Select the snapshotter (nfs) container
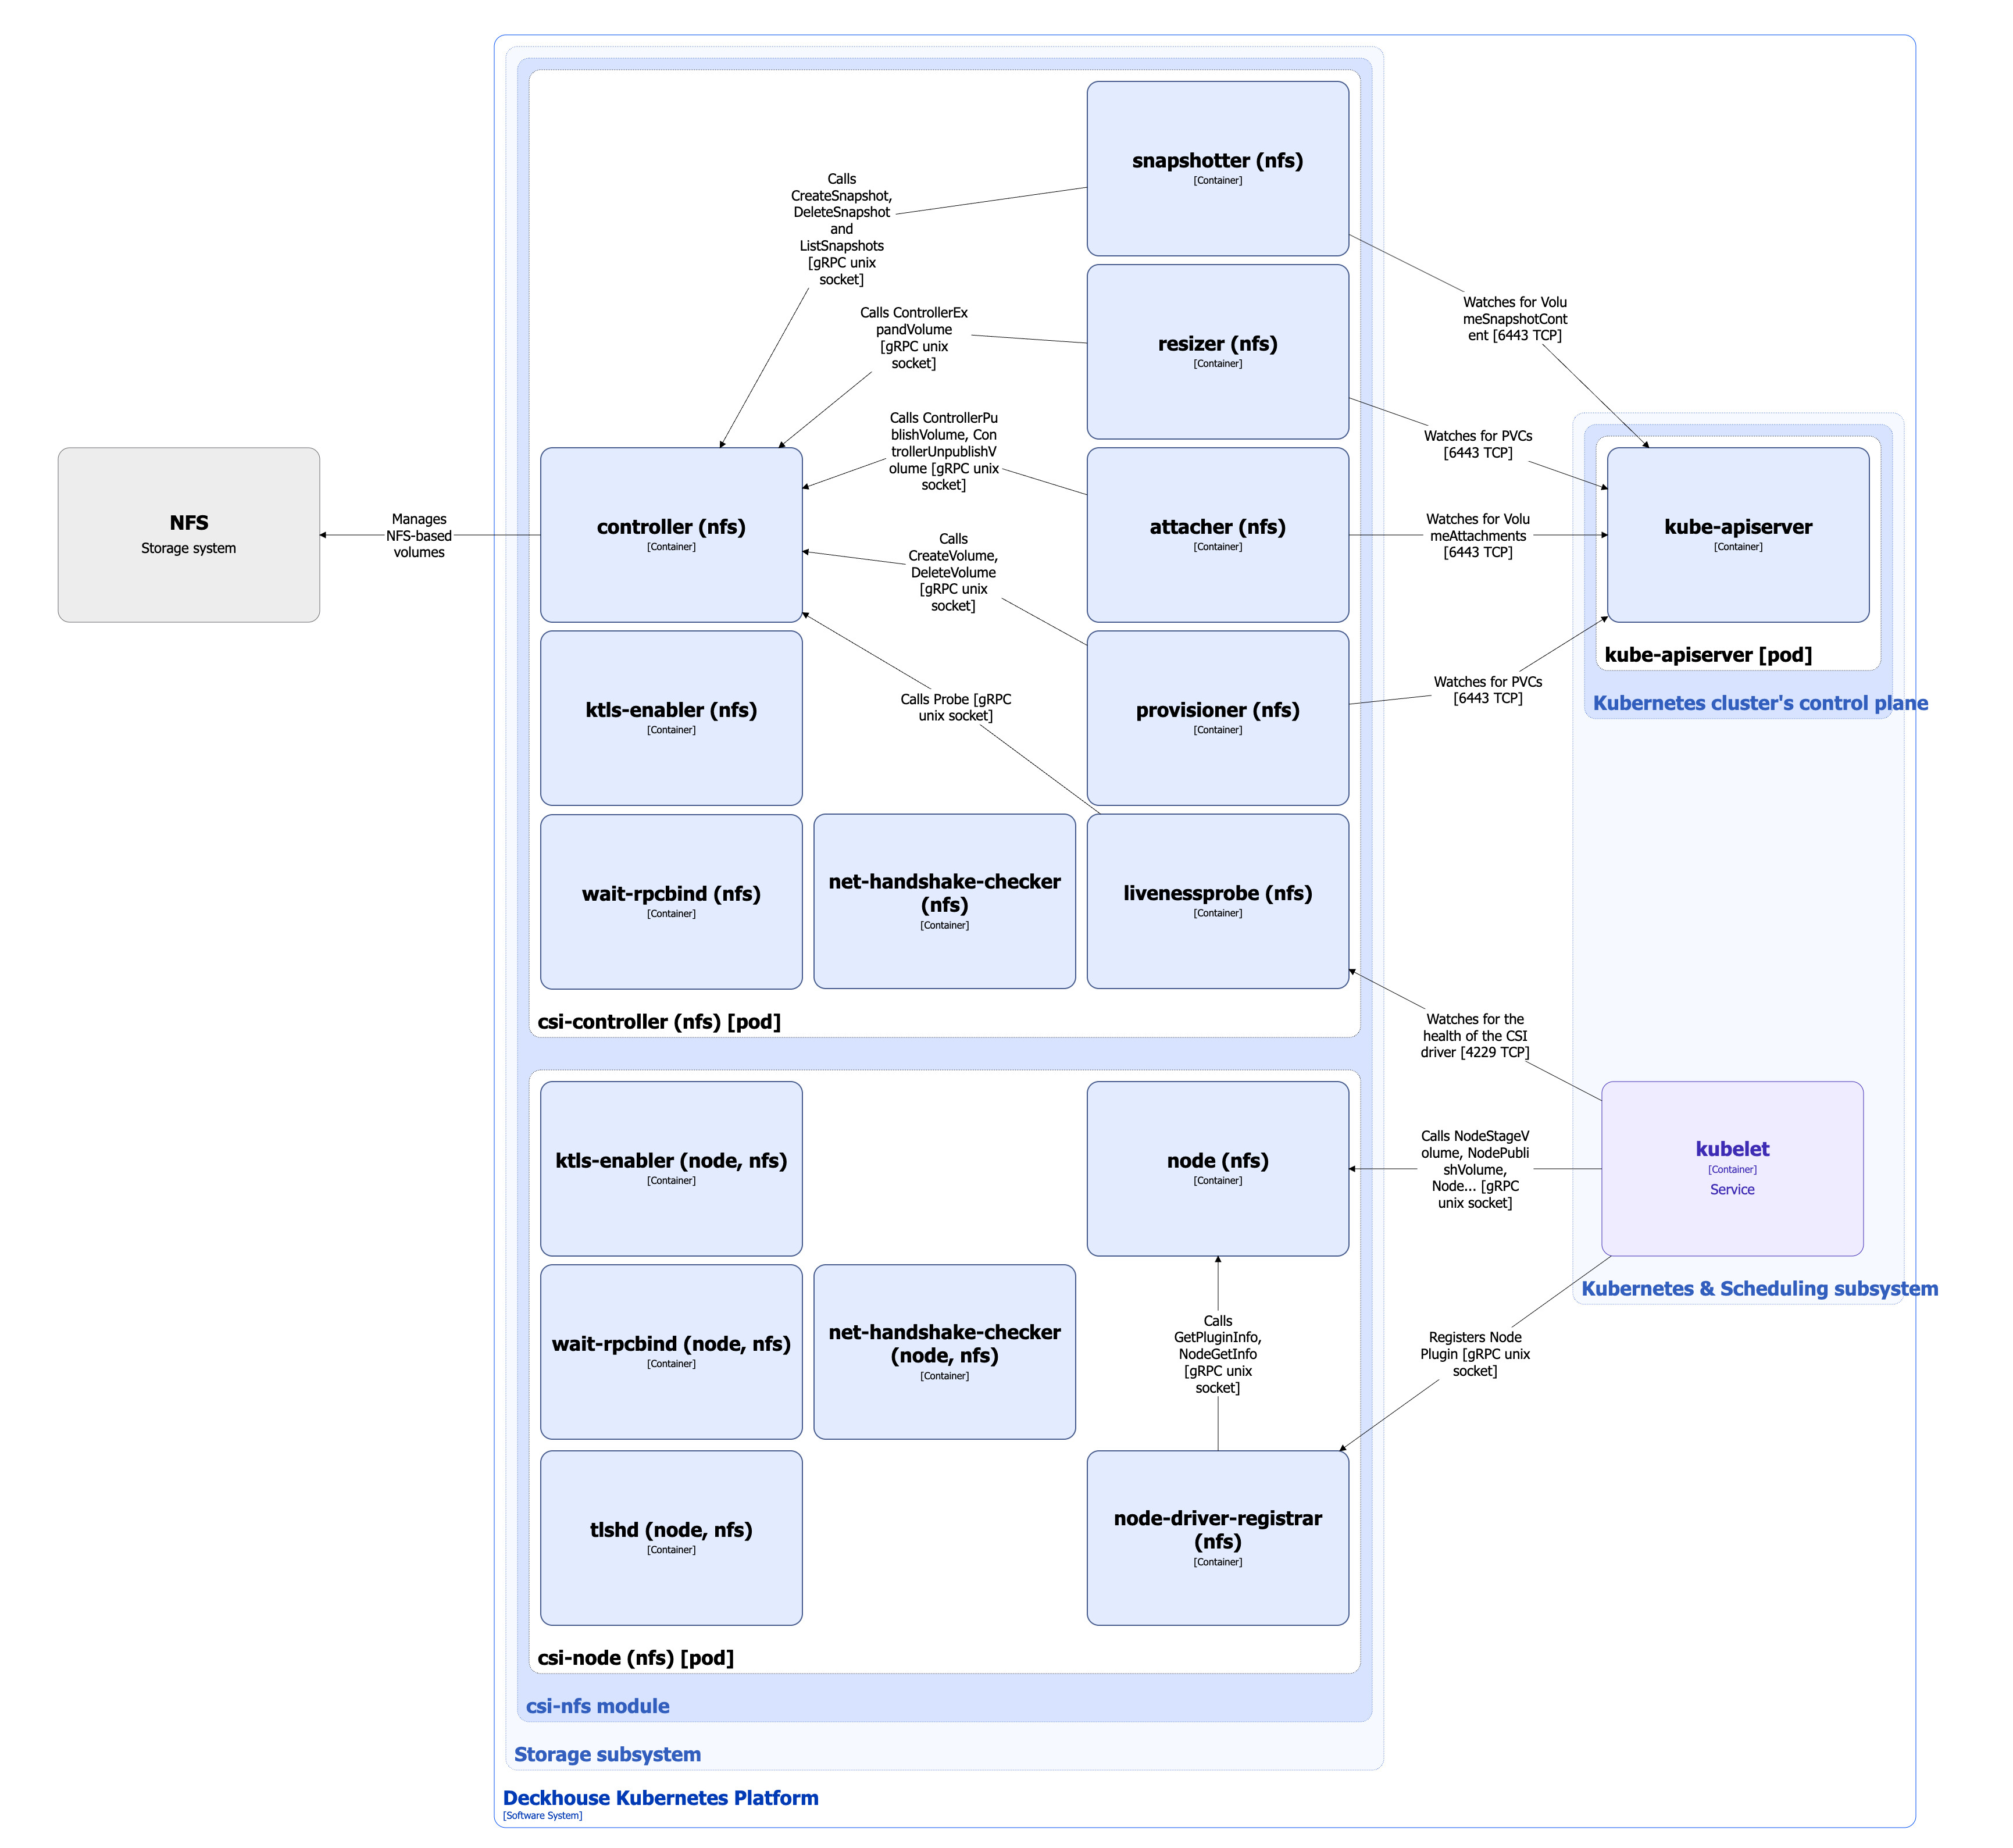The width and height of the screenshot is (2013, 1848). 1217,168
